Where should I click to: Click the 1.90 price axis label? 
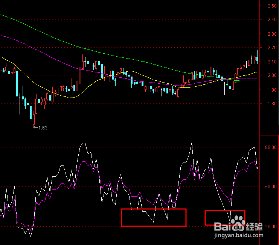[272, 90]
